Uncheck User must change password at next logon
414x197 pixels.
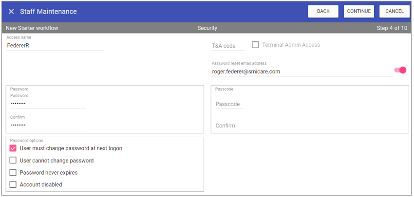coord(13,148)
